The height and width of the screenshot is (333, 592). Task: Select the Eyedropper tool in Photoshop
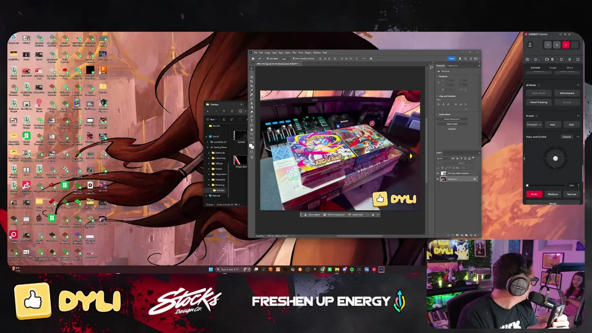[x=252, y=90]
